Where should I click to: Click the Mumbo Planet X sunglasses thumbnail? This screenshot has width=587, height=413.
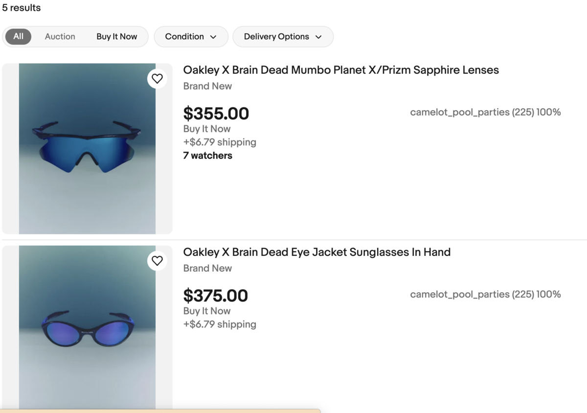pos(87,148)
